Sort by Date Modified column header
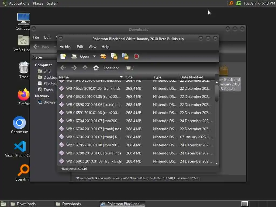 pyautogui.click(x=196, y=77)
